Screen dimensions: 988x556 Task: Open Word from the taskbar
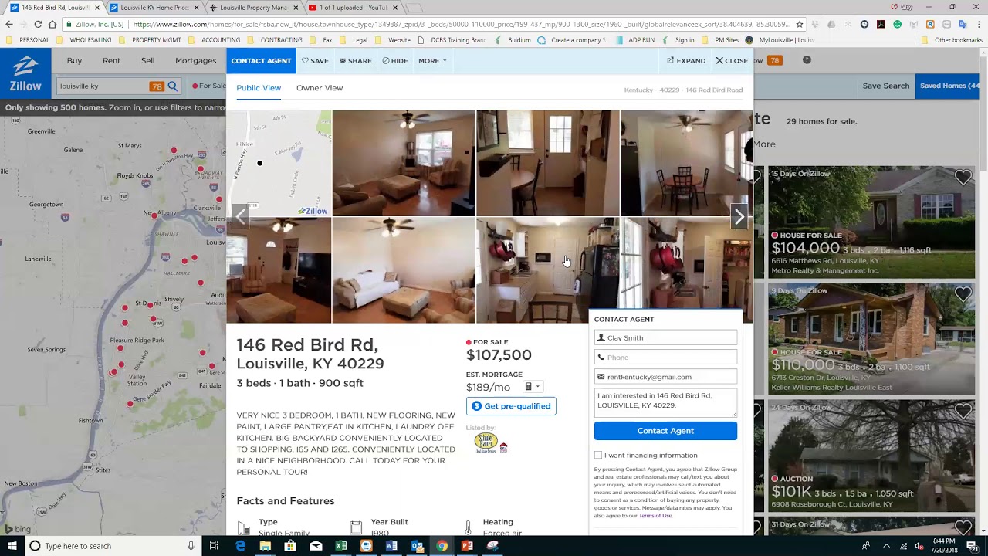391,546
